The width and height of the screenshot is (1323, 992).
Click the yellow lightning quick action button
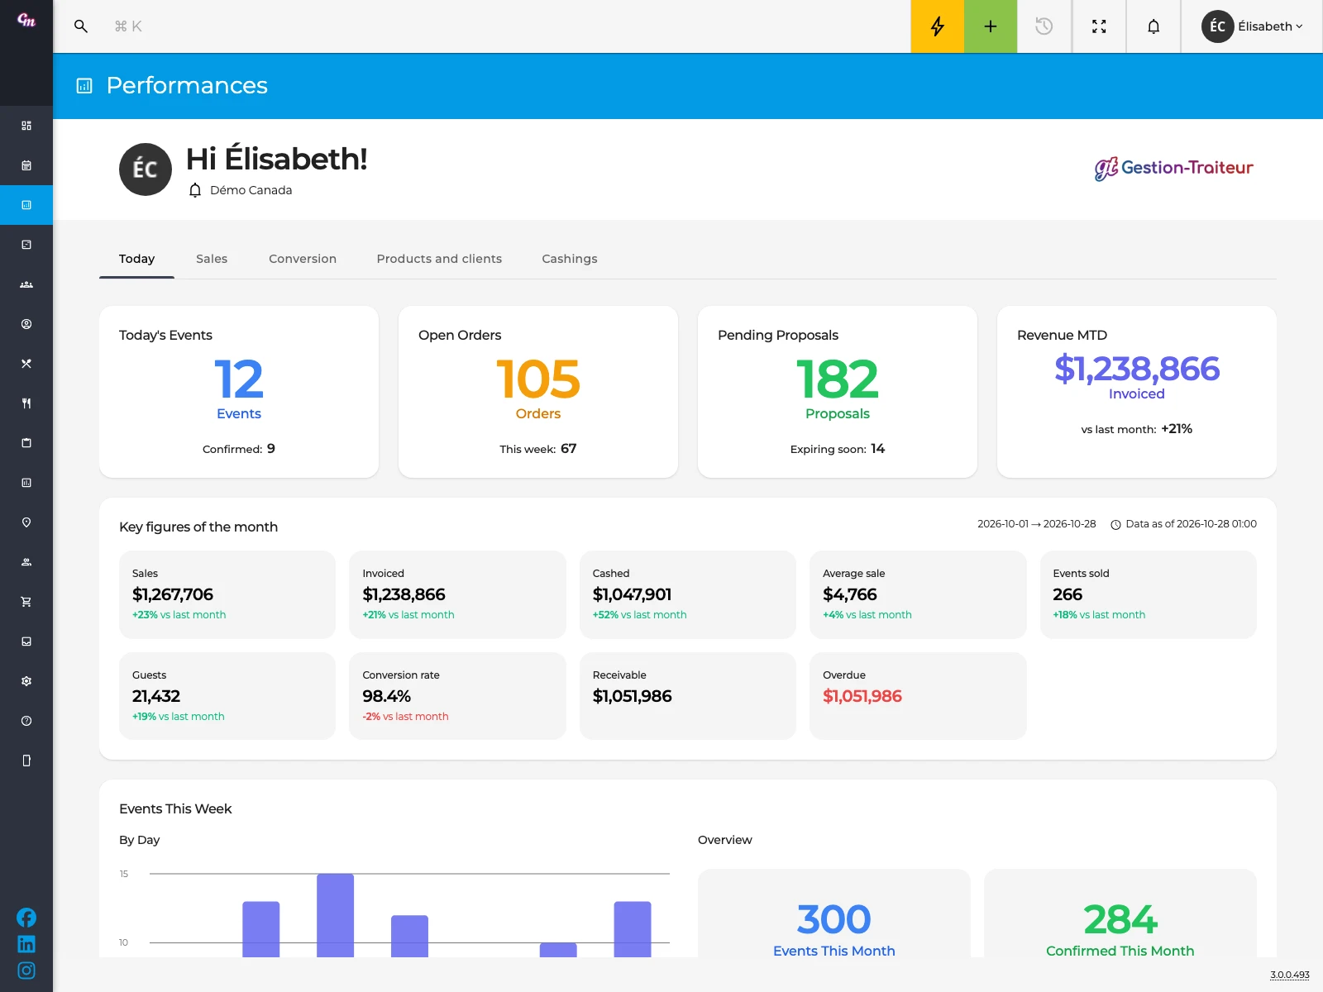tap(938, 26)
